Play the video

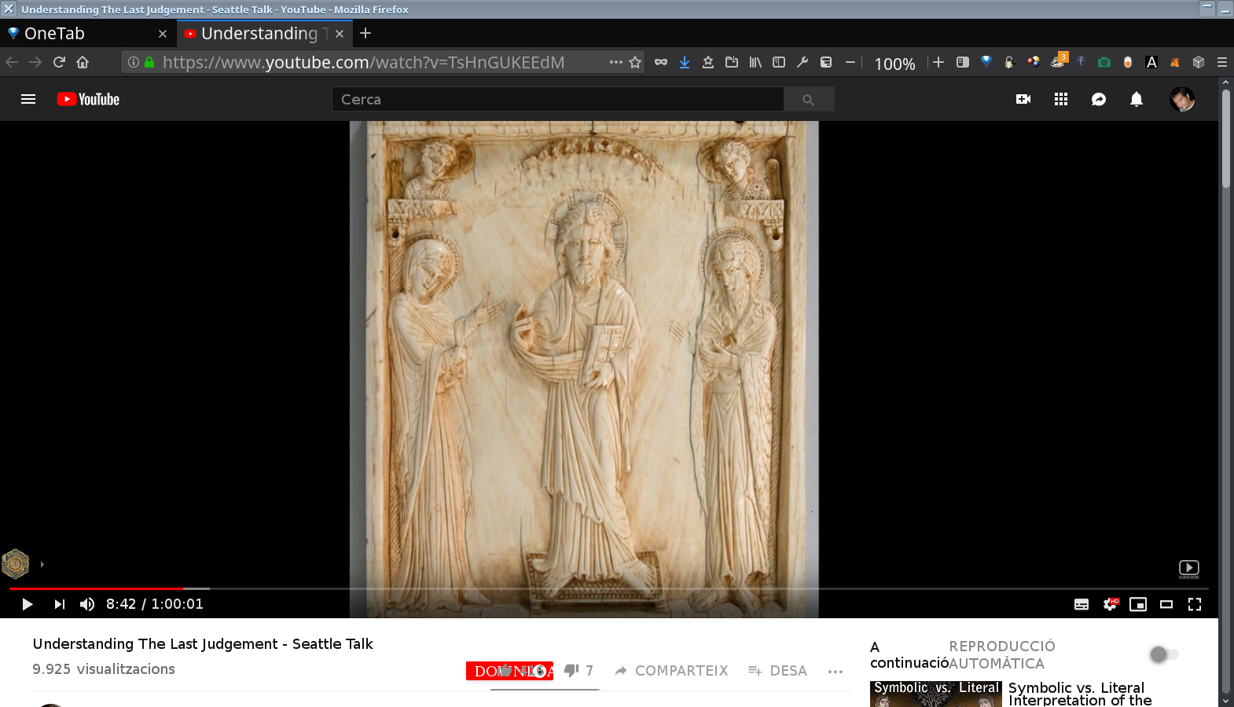28,604
